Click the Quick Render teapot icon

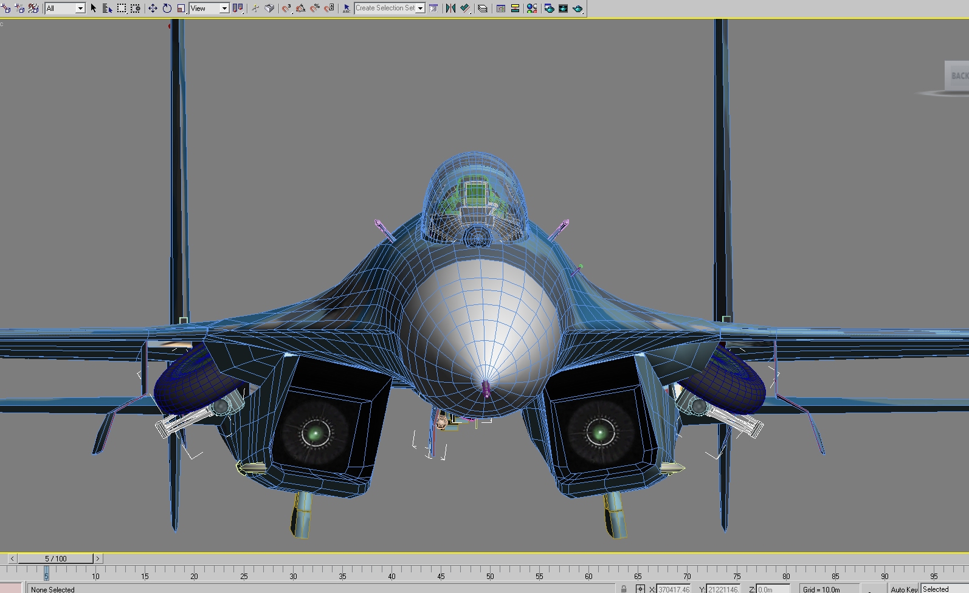[578, 8]
